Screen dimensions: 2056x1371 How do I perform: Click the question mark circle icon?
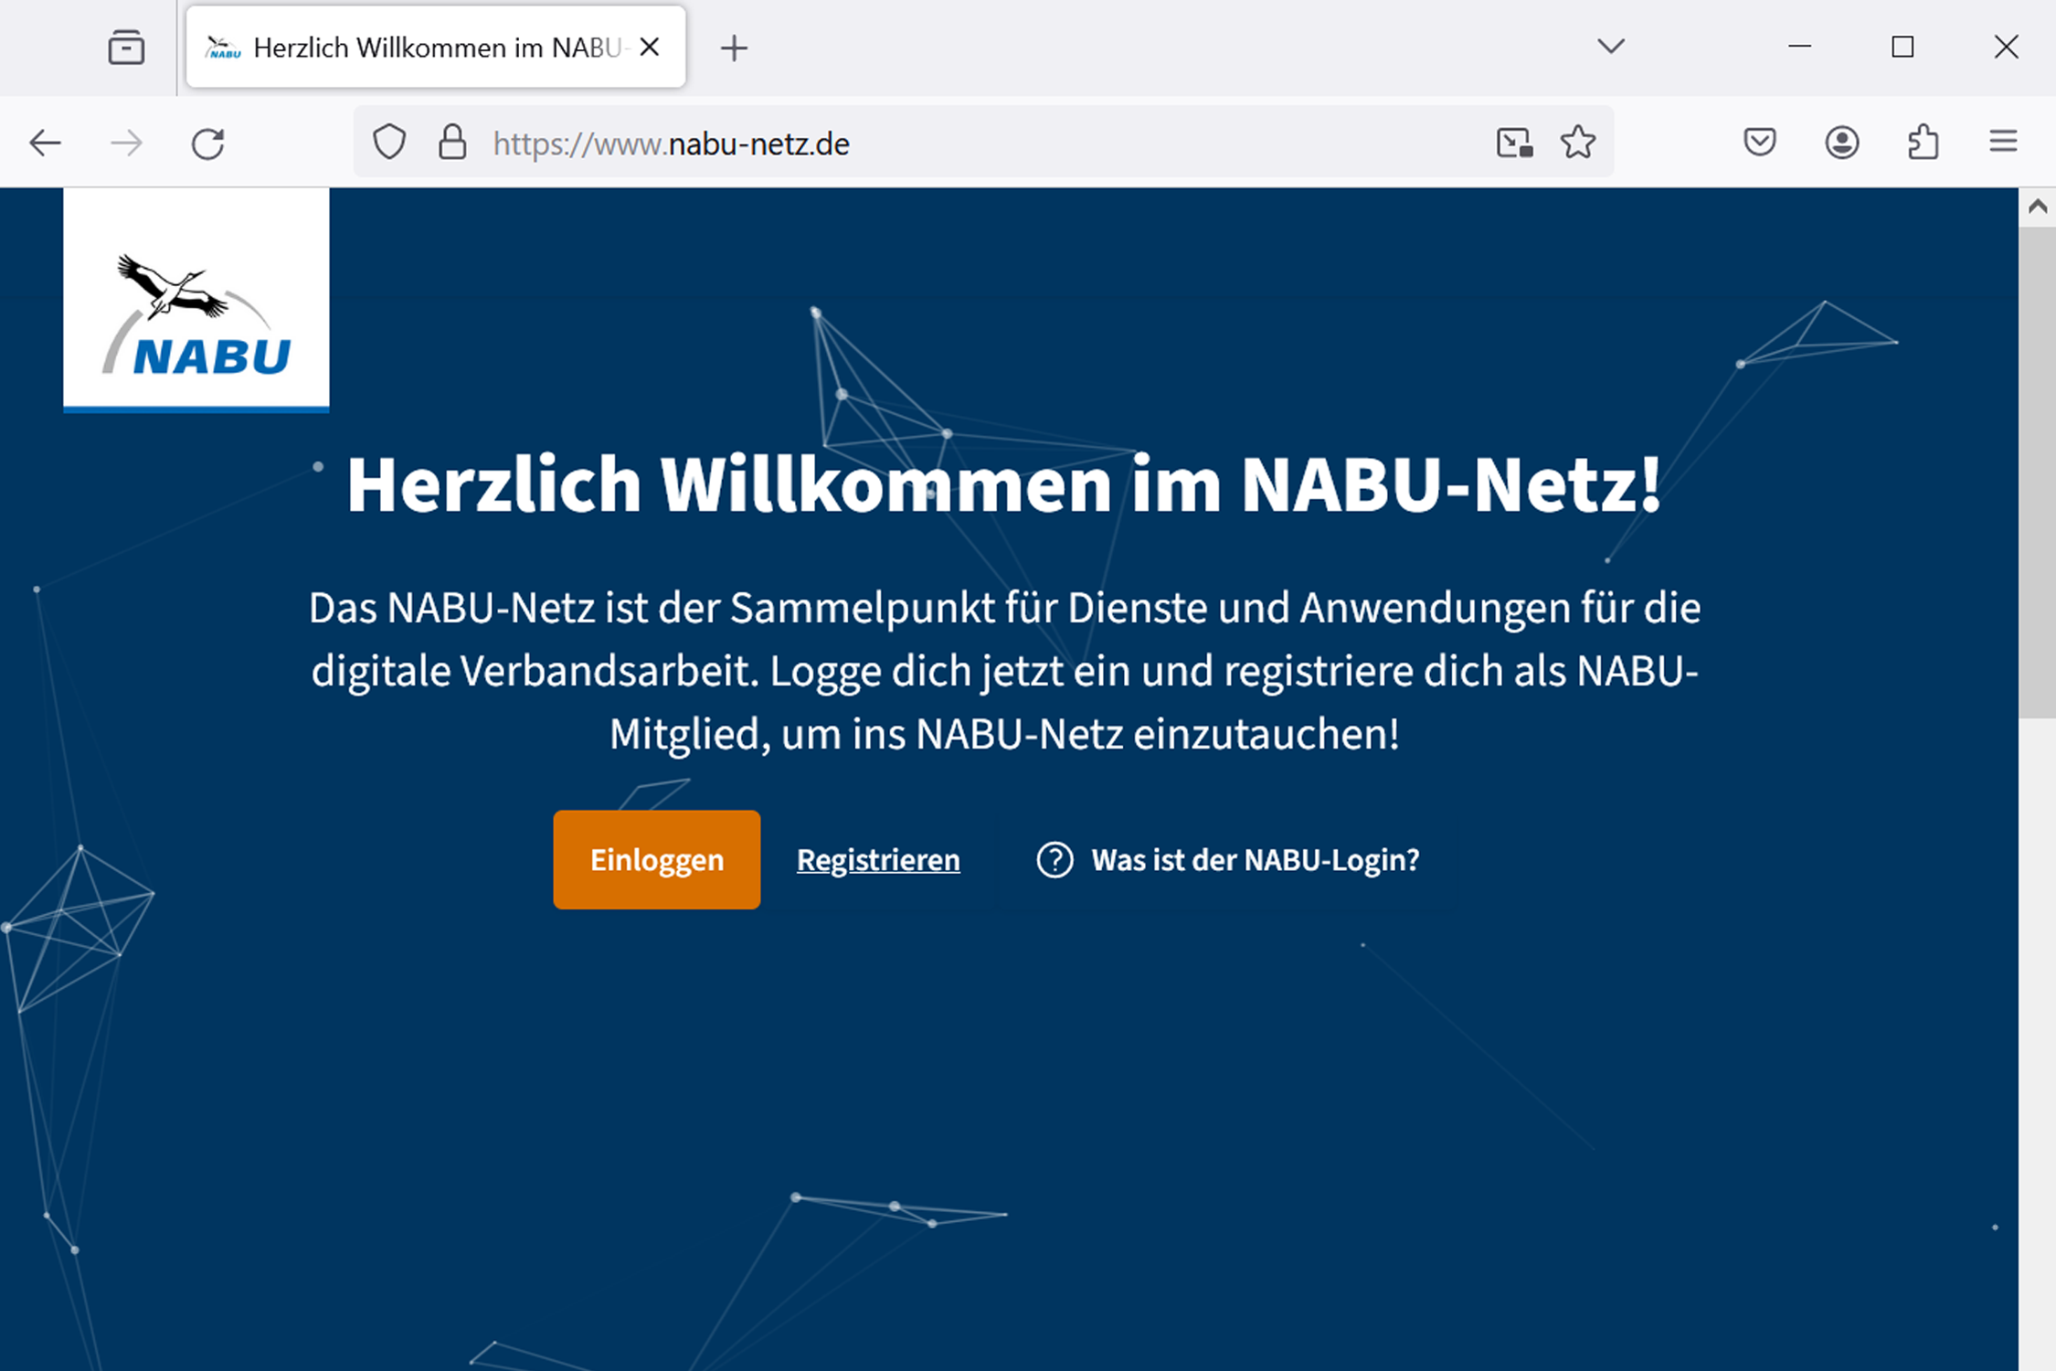point(1054,860)
